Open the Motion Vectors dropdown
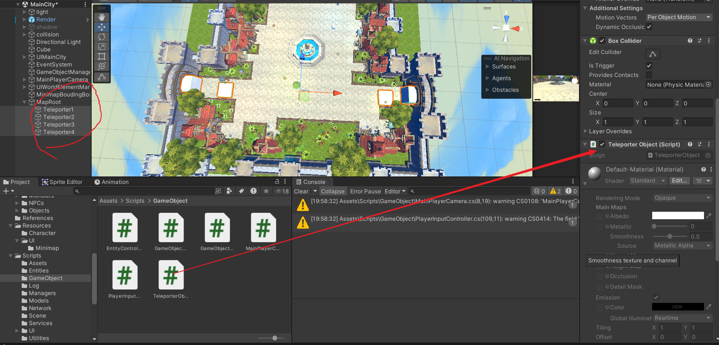The height and width of the screenshot is (345, 719). 679,17
